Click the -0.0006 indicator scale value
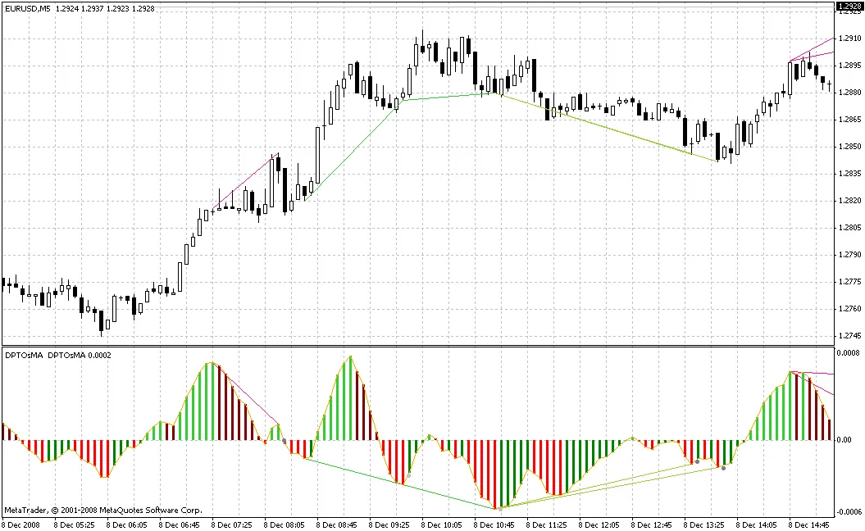Viewport: 865px width, 531px height. coord(846,509)
